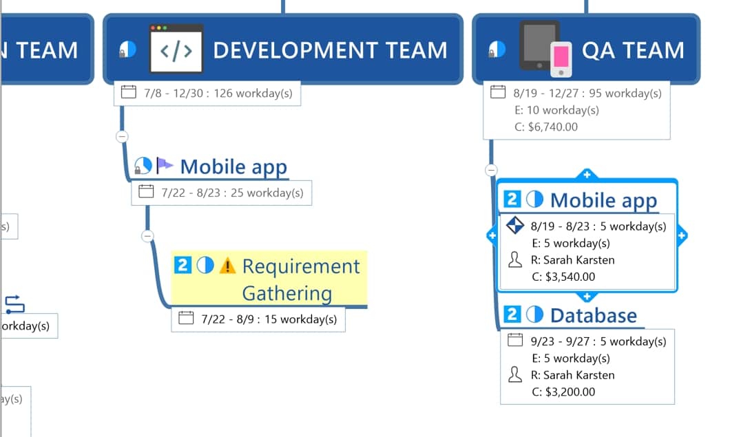Click the calendar icon in Development Team dates
This screenshot has height=437, width=730.
tap(128, 92)
